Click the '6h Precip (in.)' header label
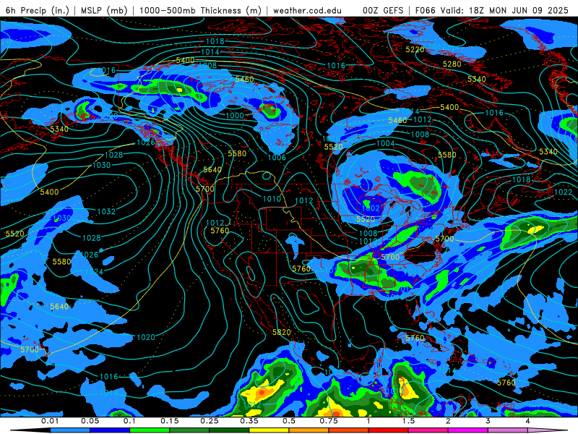 point(38,10)
